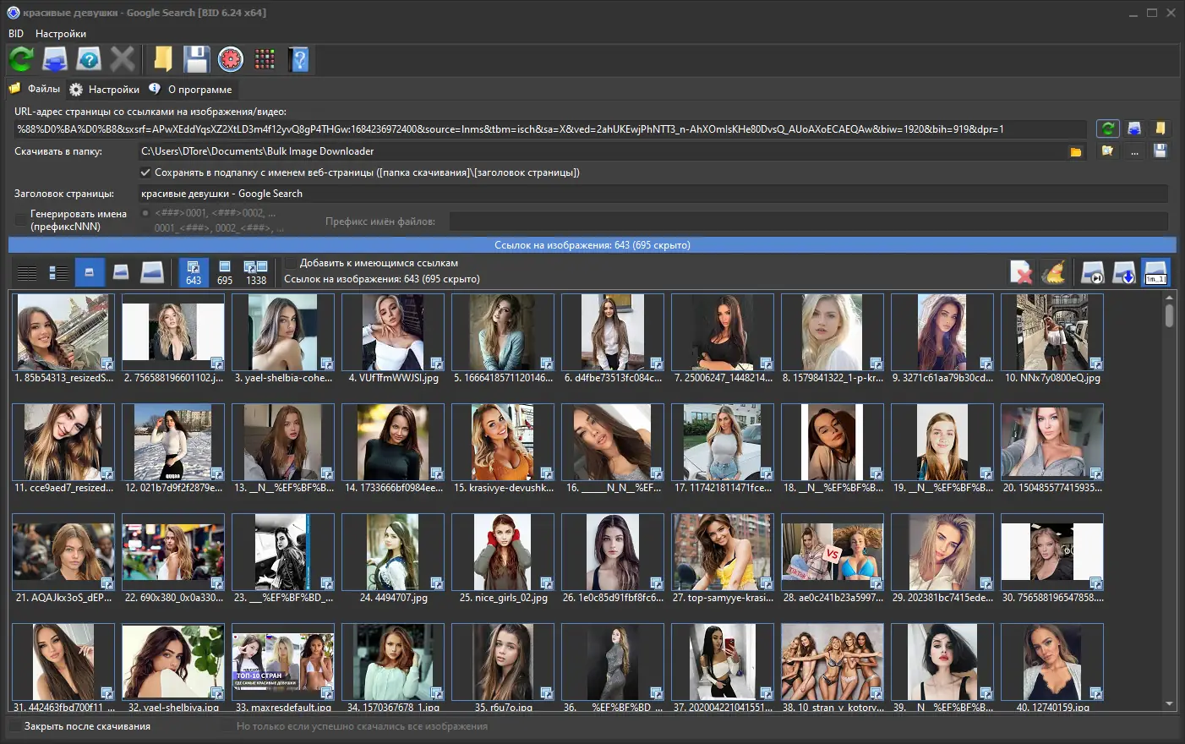Image resolution: width=1185 pixels, height=744 pixels.
Task: Click the floppy disk save icon in toolbar
Action: tap(196, 59)
